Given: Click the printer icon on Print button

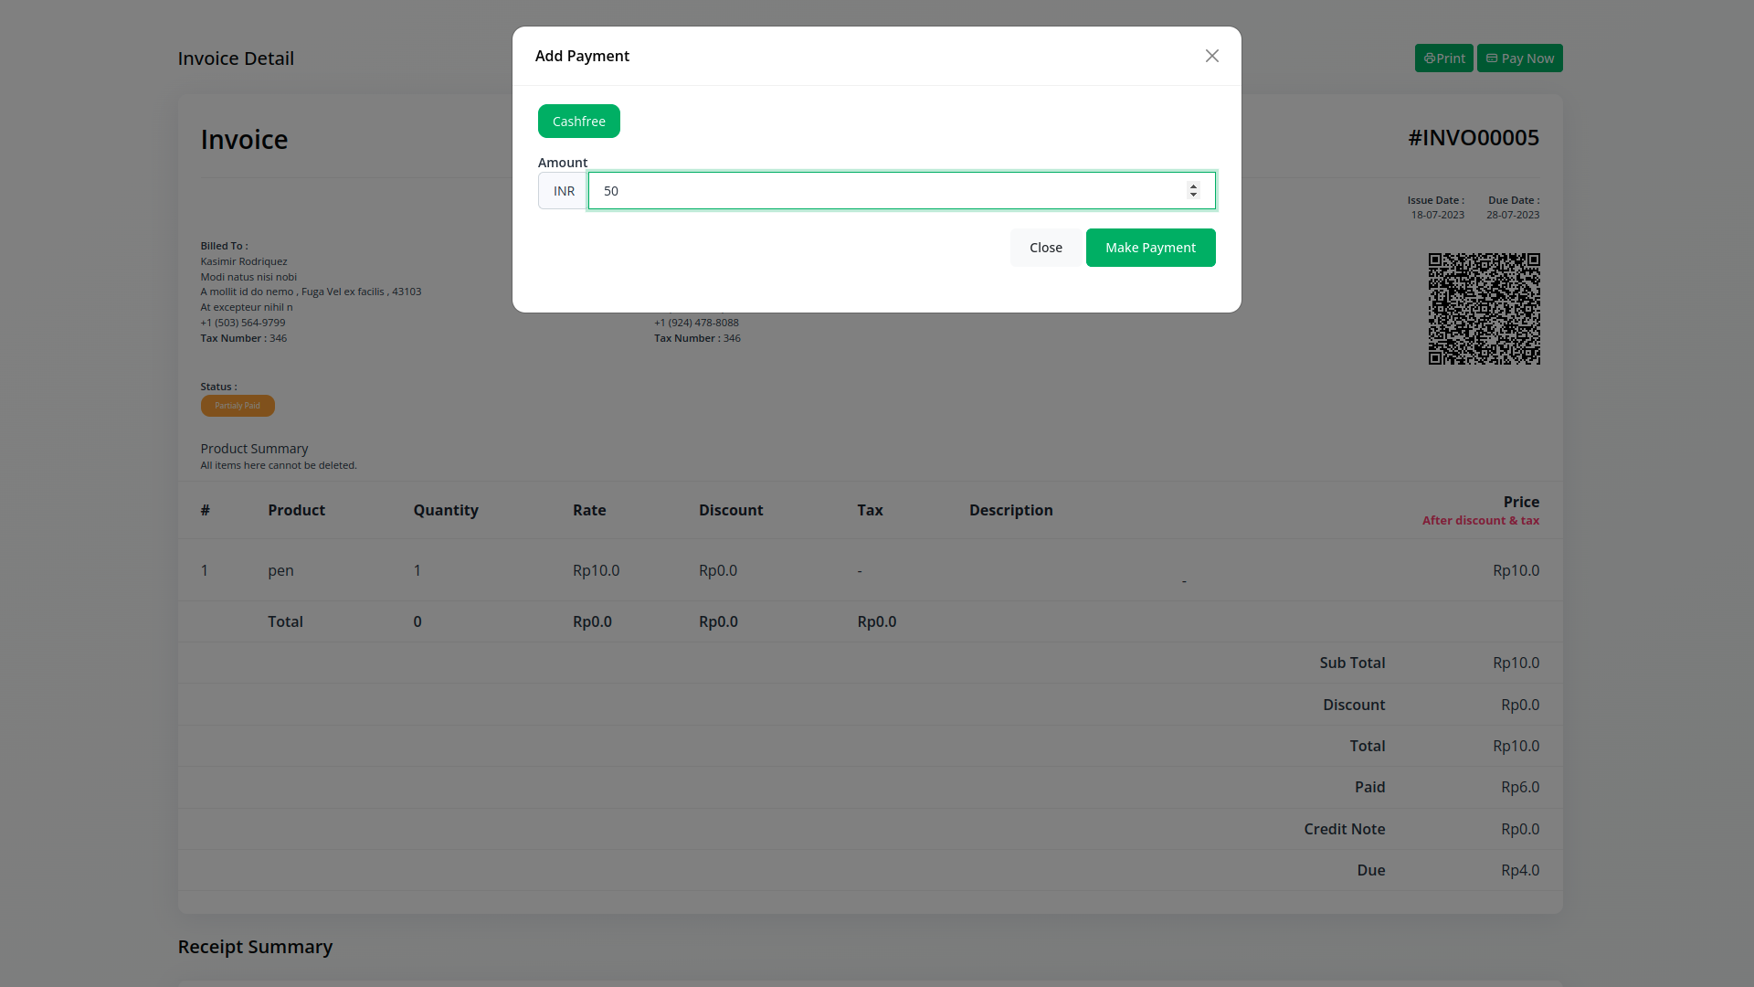Looking at the screenshot, I should [x=1429, y=58].
